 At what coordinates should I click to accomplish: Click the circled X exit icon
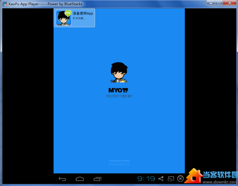tap(180, 179)
